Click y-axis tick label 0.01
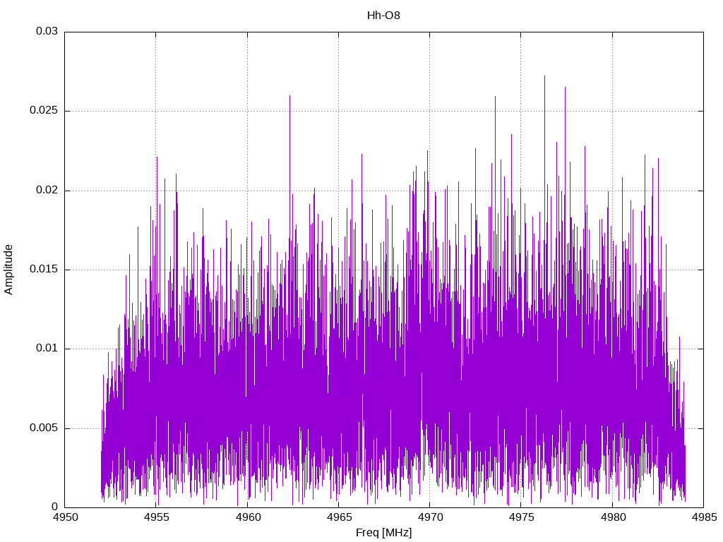Image resolution: width=723 pixels, height=542 pixels. [x=47, y=349]
